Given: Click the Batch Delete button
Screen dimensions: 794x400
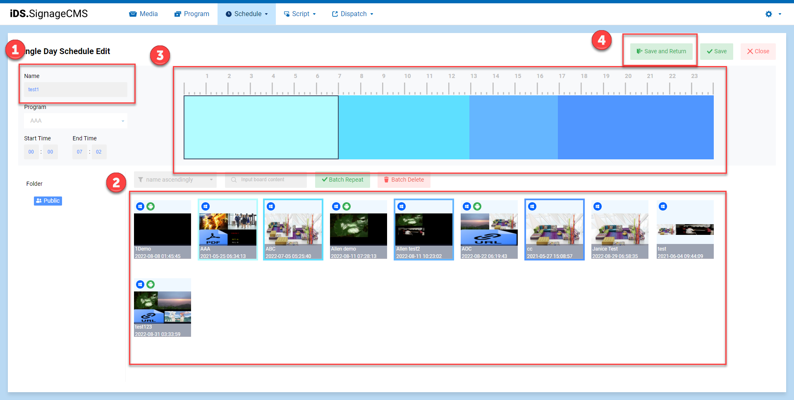Looking at the screenshot, I should (404, 180).
